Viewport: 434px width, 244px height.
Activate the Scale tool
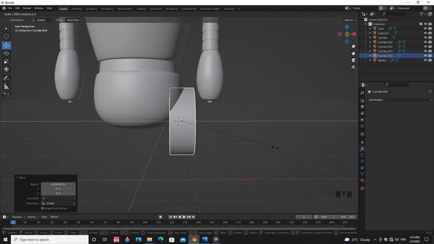[x=6, y=62]
